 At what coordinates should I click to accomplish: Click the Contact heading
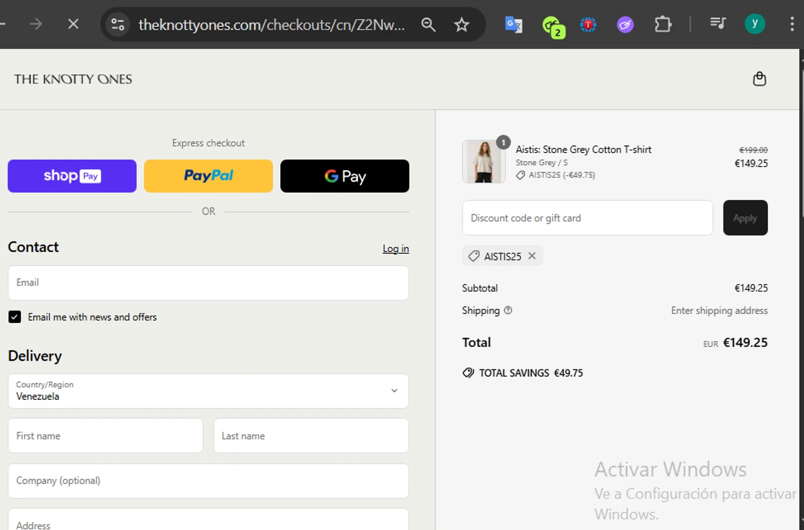[33, 247]
